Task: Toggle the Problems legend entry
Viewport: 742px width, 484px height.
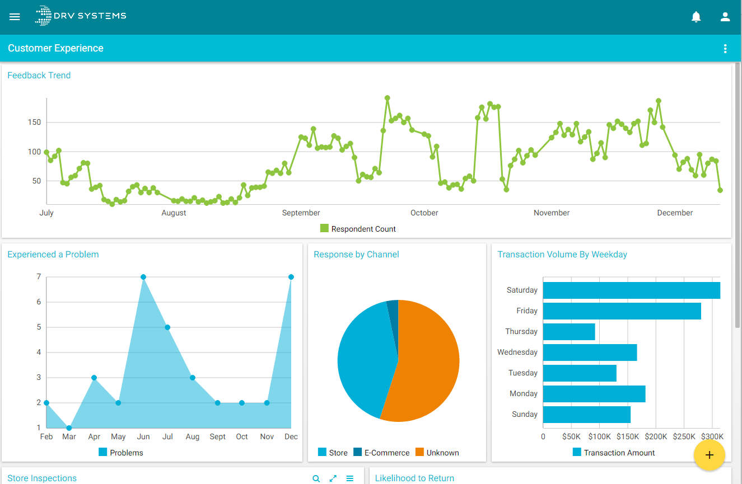Action: (x=121, y=452)
